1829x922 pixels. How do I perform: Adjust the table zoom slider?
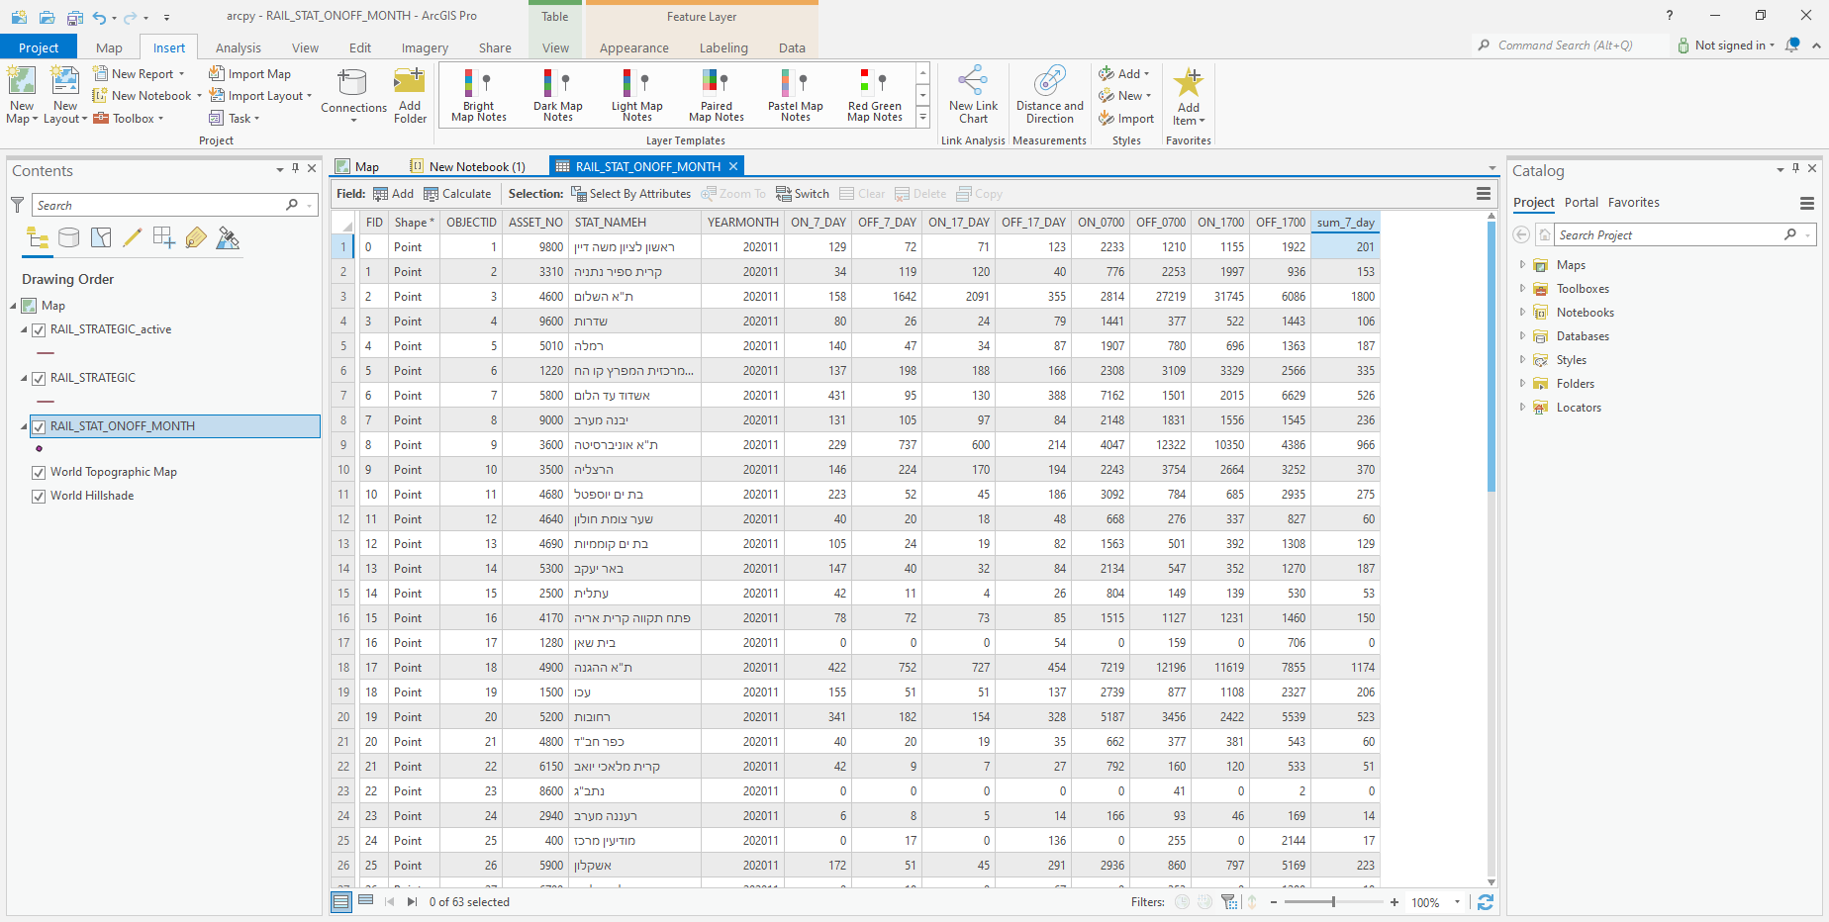pyautogui.click(x=1333, y=902)
